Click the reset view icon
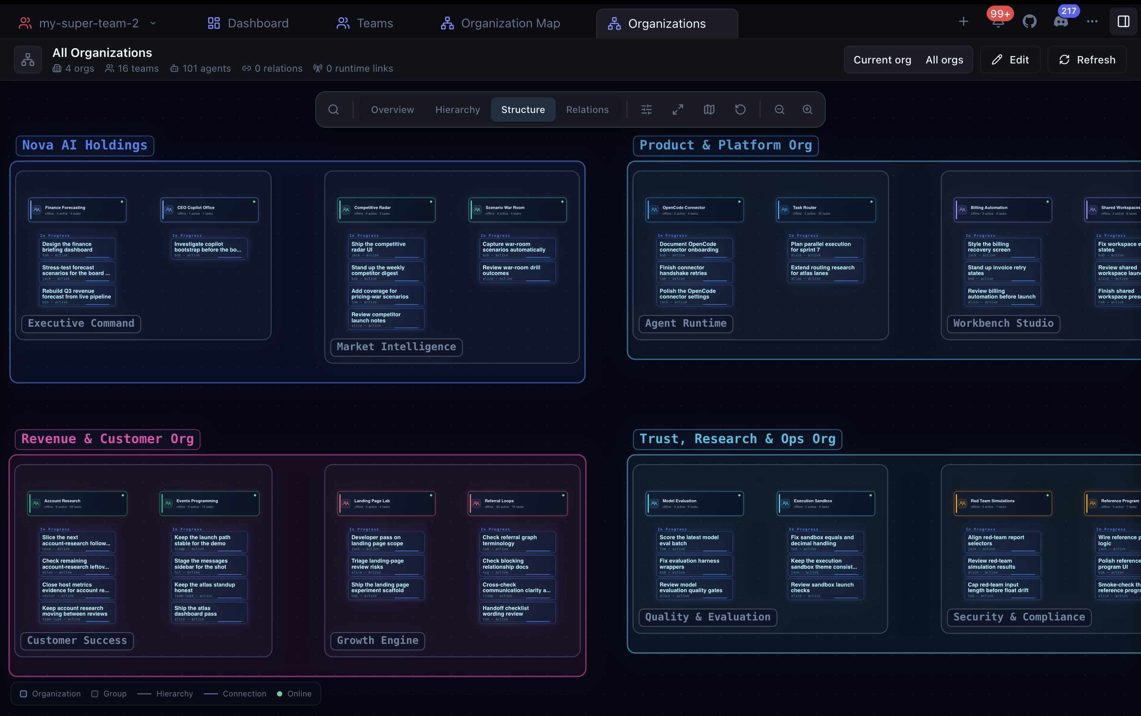The width and height of the screenshot is (1141, 716). pyautogui.click(x=740, y=109)
